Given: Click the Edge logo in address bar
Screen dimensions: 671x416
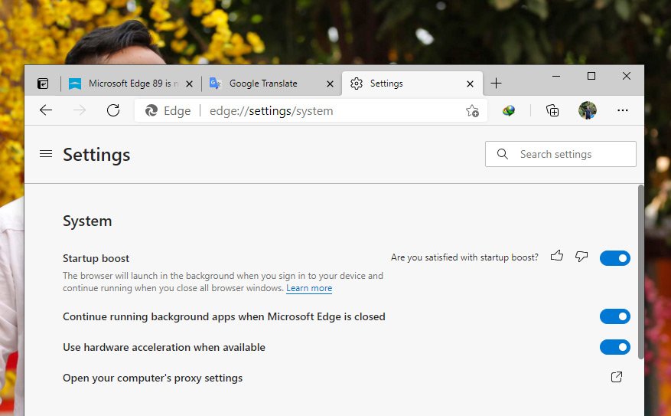Looking at the screenshot, I should (x=151, y=111).
